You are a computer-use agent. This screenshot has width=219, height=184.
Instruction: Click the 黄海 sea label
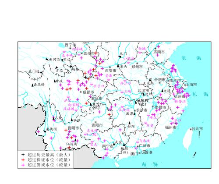pos(191,58)
